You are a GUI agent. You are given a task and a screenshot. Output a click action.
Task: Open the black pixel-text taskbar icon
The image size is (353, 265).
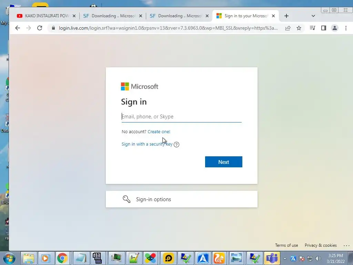click(97, 258)
